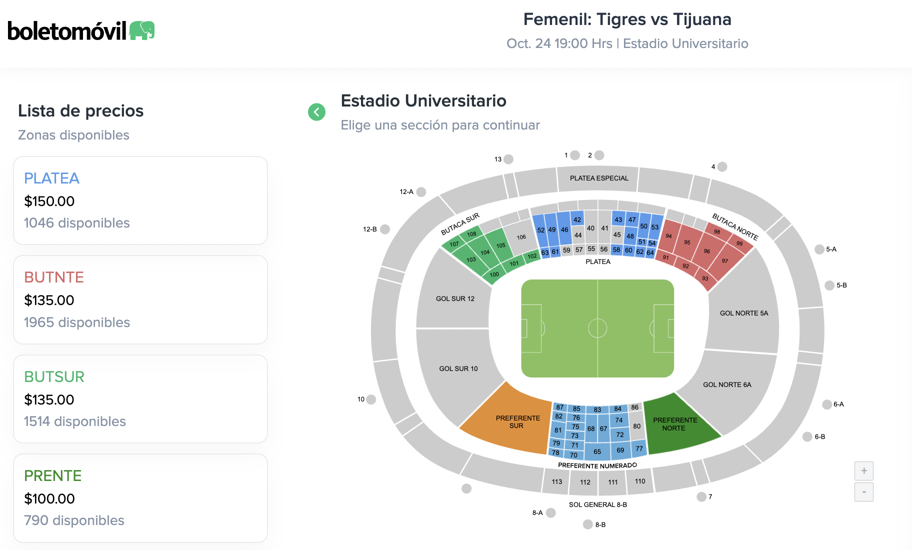Click gate marker 8-B circle

pos(588,524)
